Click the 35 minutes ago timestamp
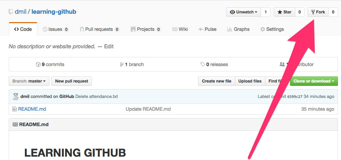The image size is (341, 160). point(318,109)
